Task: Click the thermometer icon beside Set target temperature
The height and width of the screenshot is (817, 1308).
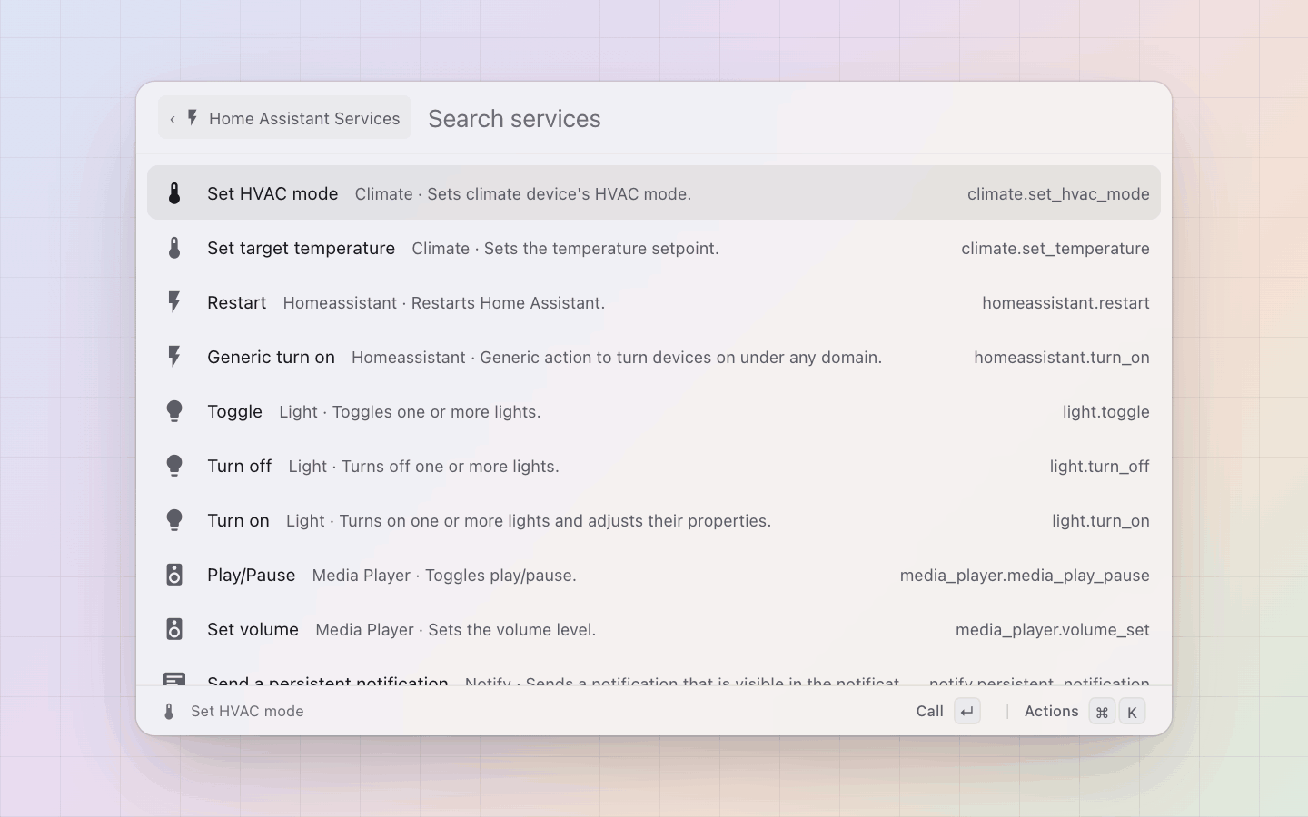Action: pyautogui.click(x=174, y=248)
